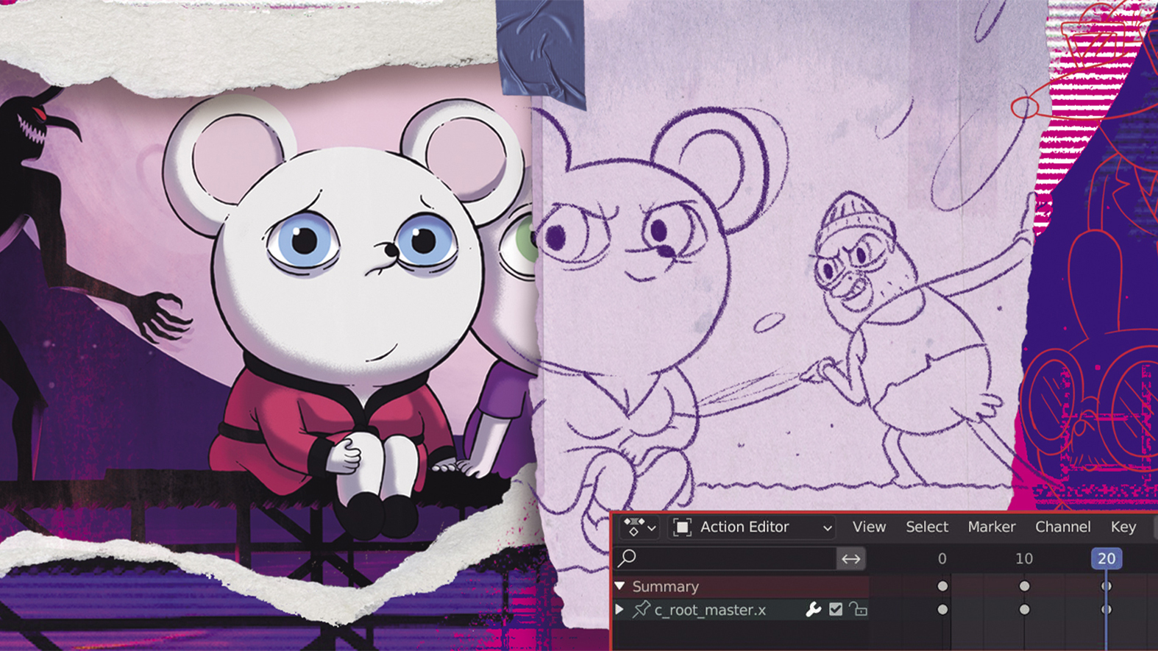1158x651 pixels.
Task: Toggle the lock icon on c_root_master.x
Action: coord(858,610)
